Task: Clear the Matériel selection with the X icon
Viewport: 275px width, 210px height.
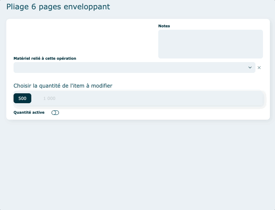Action: tap(259, 68)
